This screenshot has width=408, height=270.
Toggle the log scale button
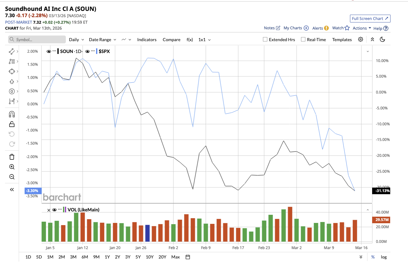pos(384,257)
